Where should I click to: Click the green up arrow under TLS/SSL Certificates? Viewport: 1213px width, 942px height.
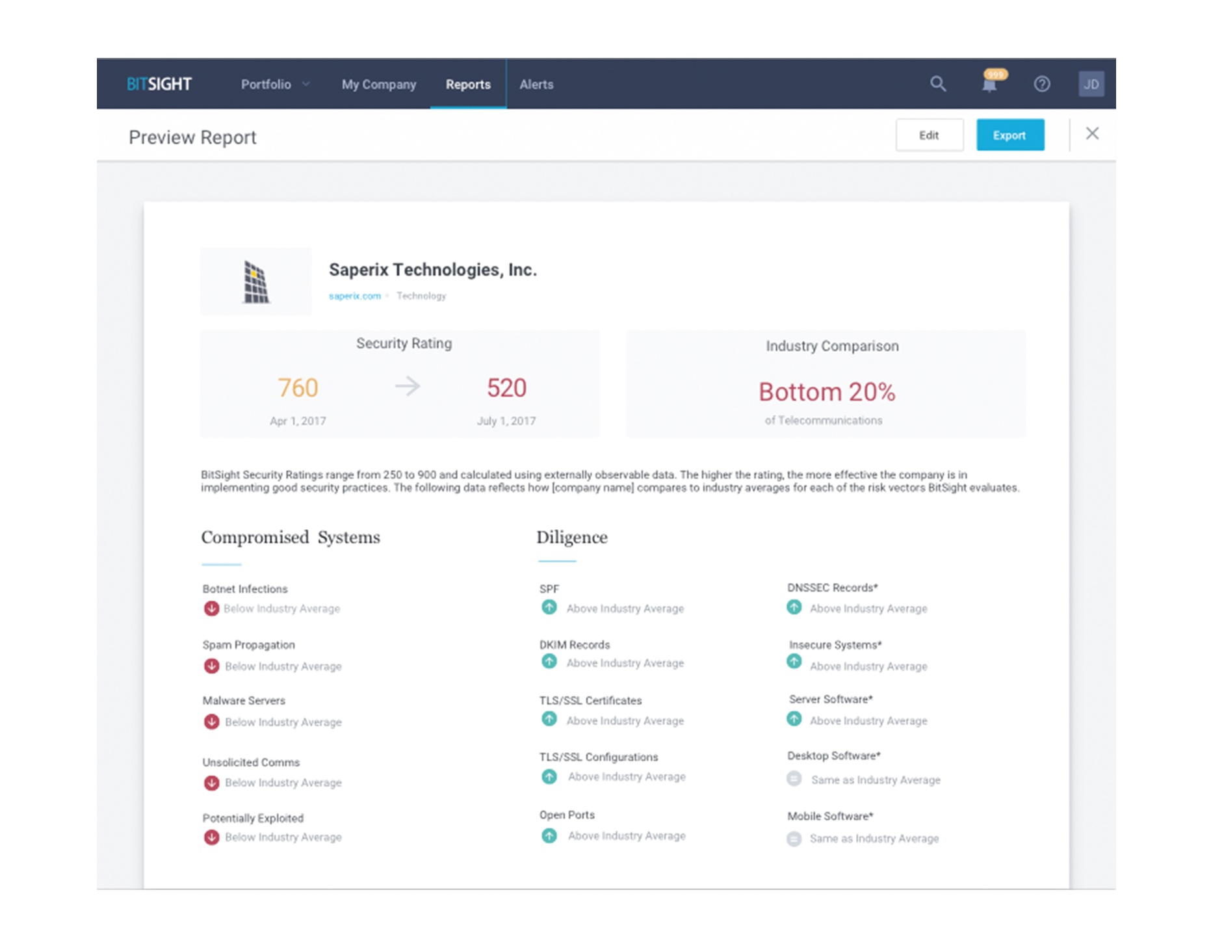point(549,719)
